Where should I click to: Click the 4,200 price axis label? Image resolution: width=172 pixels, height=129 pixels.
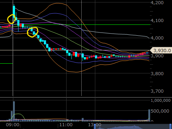tap(157, 2)
